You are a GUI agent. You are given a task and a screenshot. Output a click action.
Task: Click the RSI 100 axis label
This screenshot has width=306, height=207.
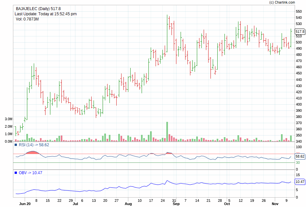click(x=299, y=147)
